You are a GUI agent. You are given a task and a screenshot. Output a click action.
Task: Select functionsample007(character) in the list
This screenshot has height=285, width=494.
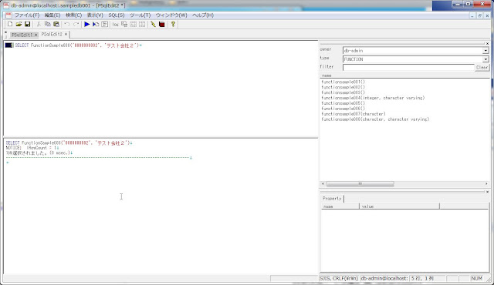pos(354,114)
